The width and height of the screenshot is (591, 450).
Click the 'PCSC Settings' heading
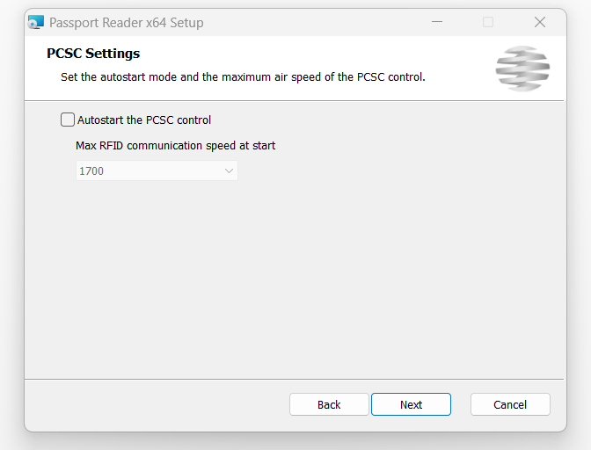tap(93, 54)
